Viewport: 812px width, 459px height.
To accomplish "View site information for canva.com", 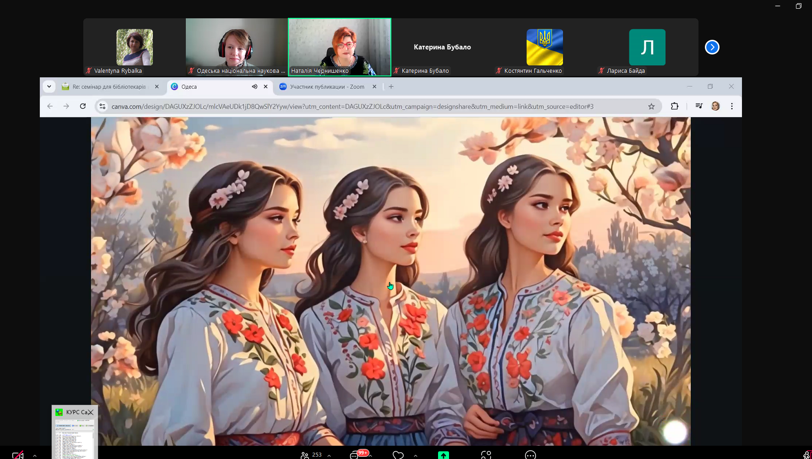I will point(103,106).
